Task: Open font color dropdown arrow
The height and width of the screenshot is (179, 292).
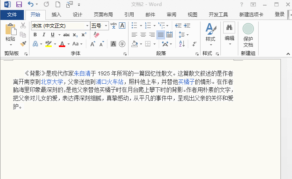Action: pos(68,44)
